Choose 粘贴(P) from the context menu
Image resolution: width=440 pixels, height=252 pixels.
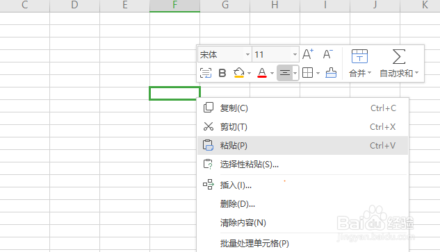(x=302, y=146)
